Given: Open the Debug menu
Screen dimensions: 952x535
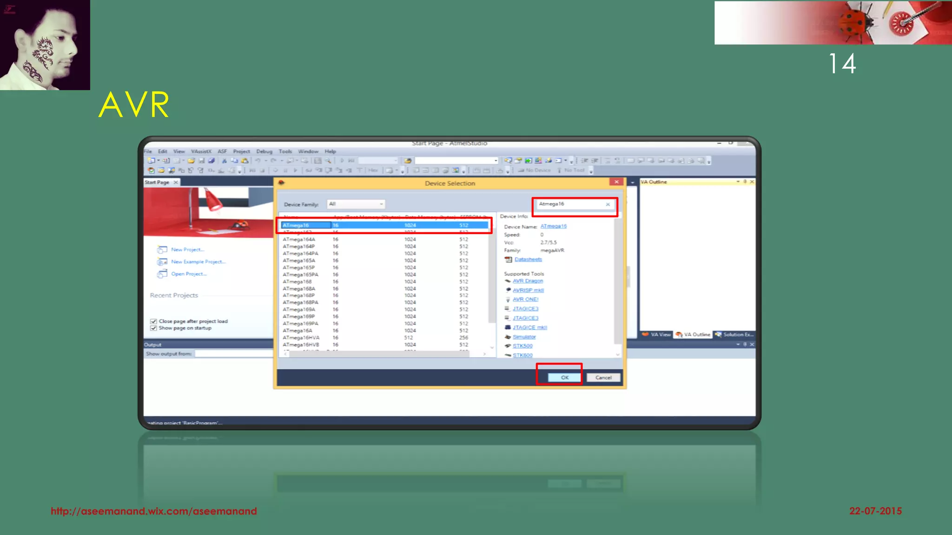Looking at the screenshot, I should pos(264,151).
